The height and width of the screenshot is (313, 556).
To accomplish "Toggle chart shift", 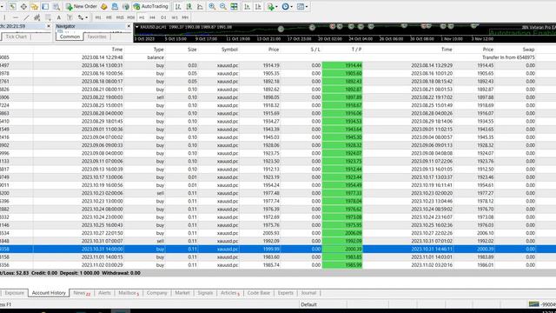I will 258,7.
